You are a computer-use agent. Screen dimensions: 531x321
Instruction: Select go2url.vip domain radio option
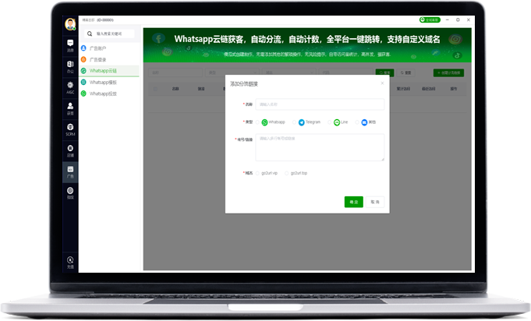click(259, 173)
